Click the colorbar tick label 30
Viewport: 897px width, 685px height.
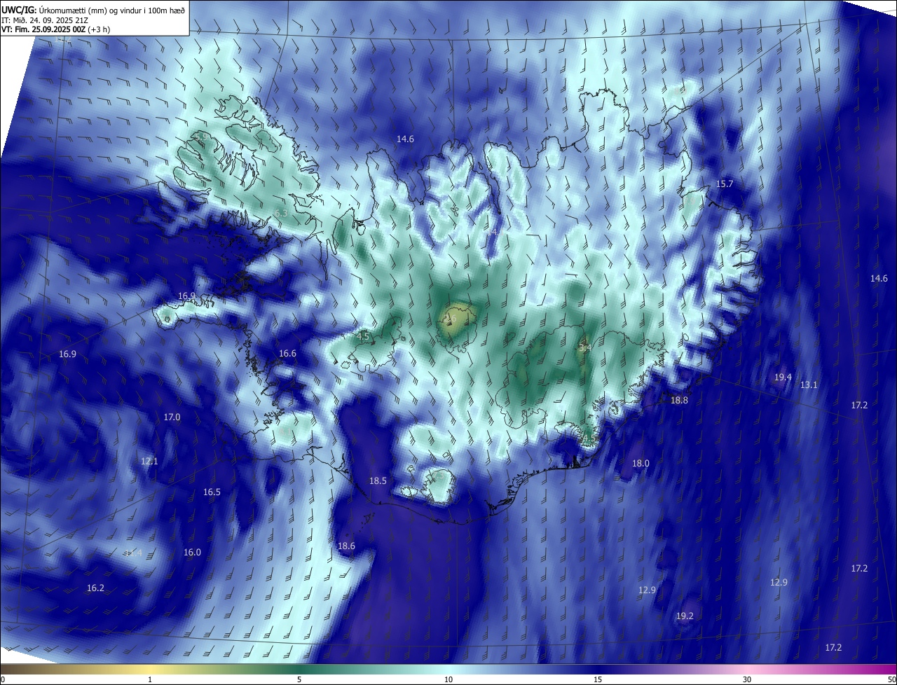747,679
